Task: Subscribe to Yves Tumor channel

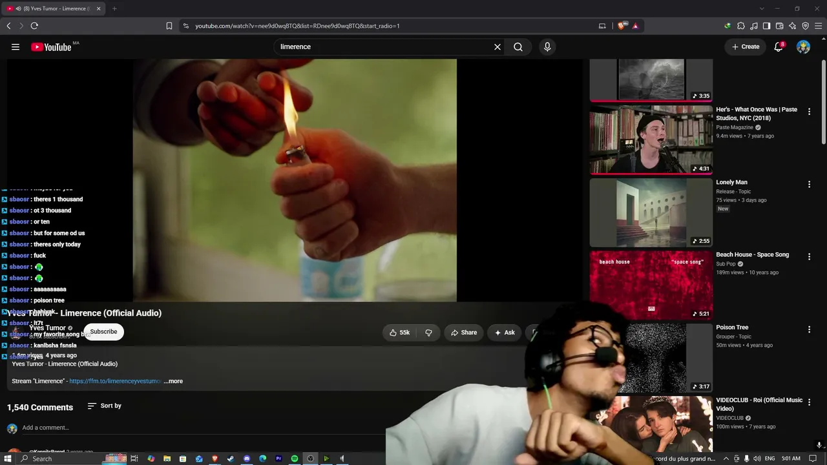Action: click(103, 332)
